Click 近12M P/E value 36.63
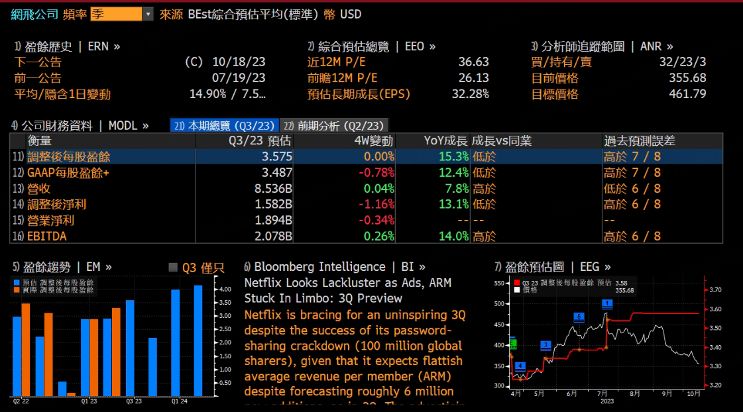The image size is (743, 412). 473,62
